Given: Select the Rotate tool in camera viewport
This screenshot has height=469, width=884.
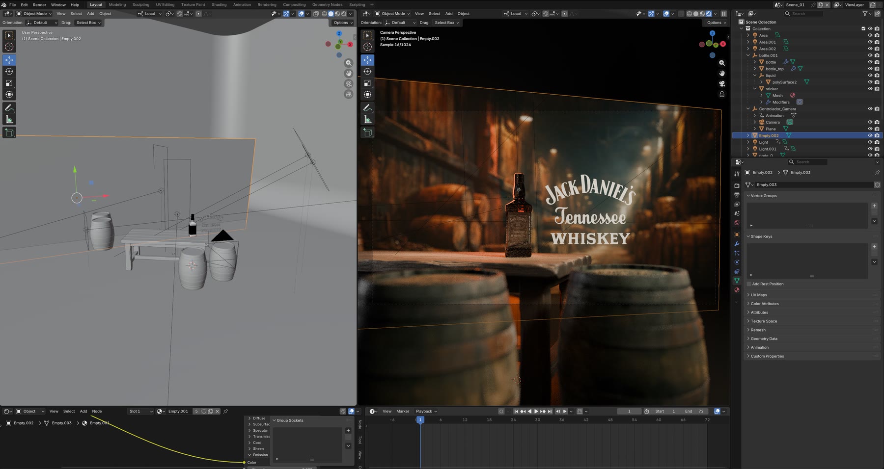Looking at the screenshot, I should [367, 72].
